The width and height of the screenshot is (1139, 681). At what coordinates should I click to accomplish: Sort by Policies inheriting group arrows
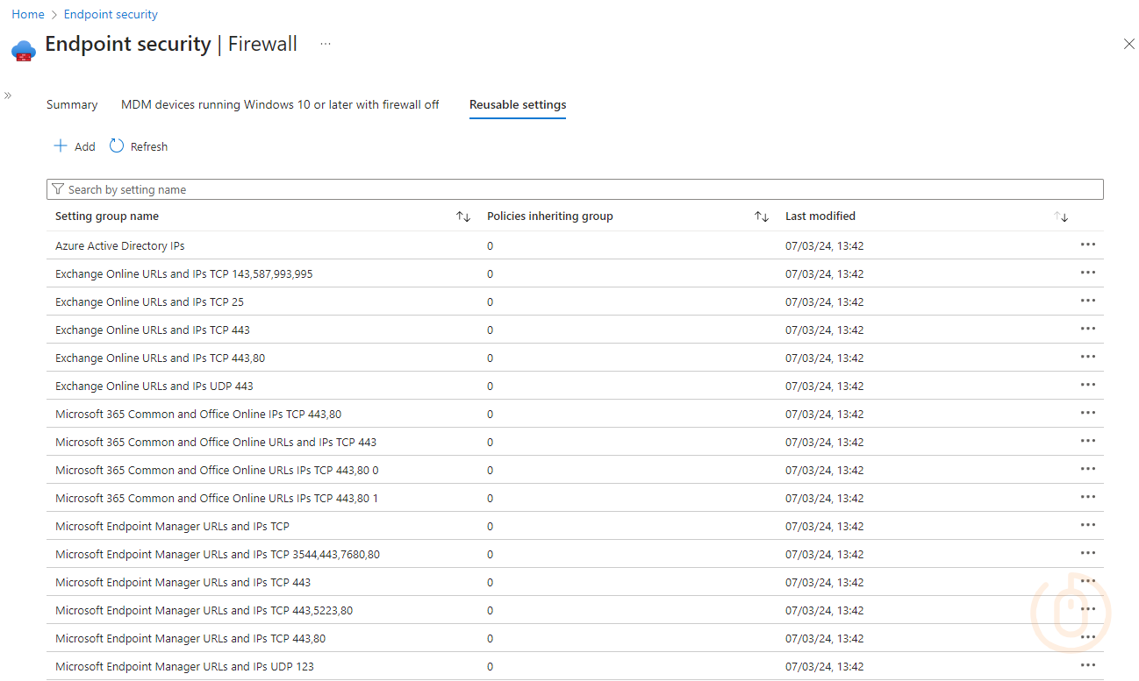(762, 216)
